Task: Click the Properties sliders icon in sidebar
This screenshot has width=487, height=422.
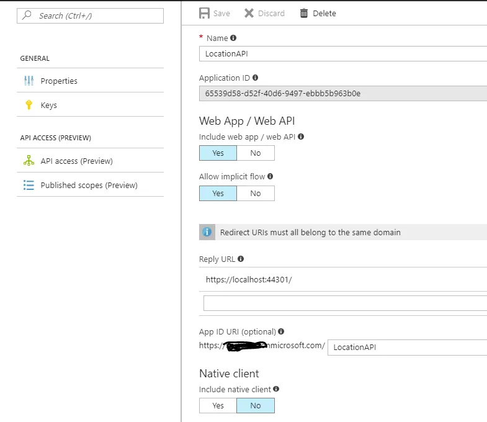Action: point(29,81)
